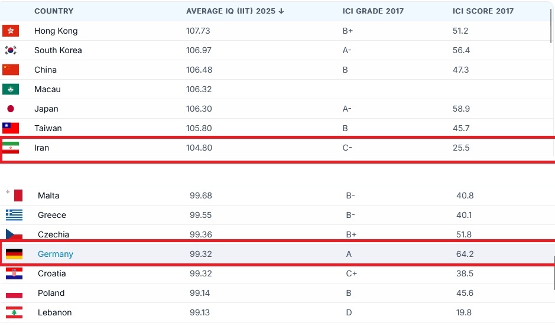The width and height of the screenshot is (555, 326).
Task: Click Germany's ICI score 64.2
Action: (465, 254)
